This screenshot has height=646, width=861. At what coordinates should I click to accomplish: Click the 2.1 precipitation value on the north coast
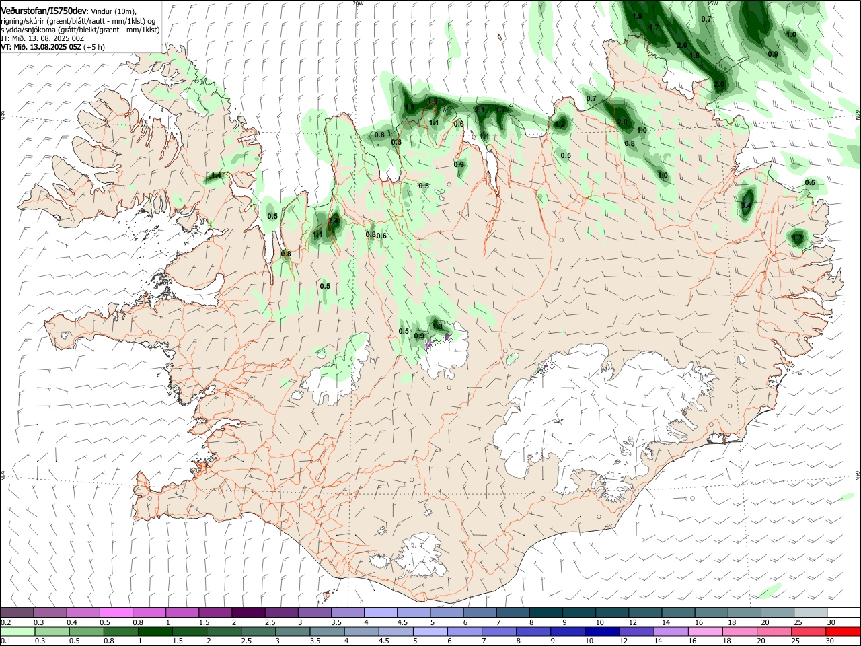click(x=480, y=110)
